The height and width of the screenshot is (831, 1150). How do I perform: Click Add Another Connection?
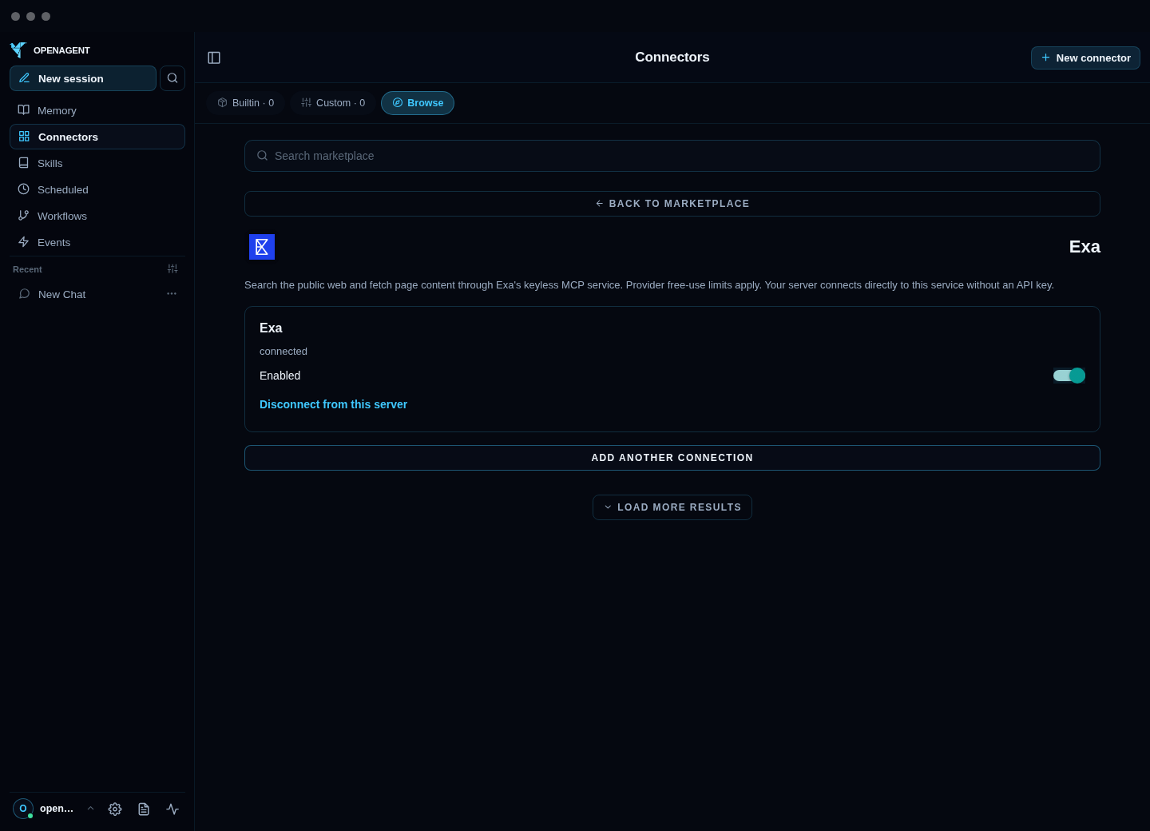coord(672,458)
